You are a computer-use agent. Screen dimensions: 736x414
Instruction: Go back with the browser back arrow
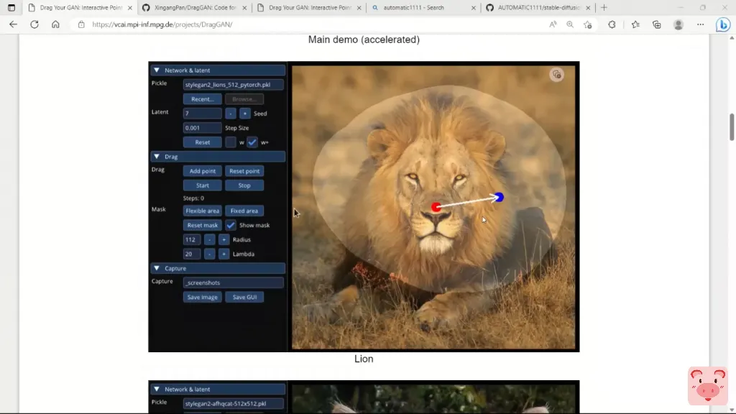click(x=13, y=24)
